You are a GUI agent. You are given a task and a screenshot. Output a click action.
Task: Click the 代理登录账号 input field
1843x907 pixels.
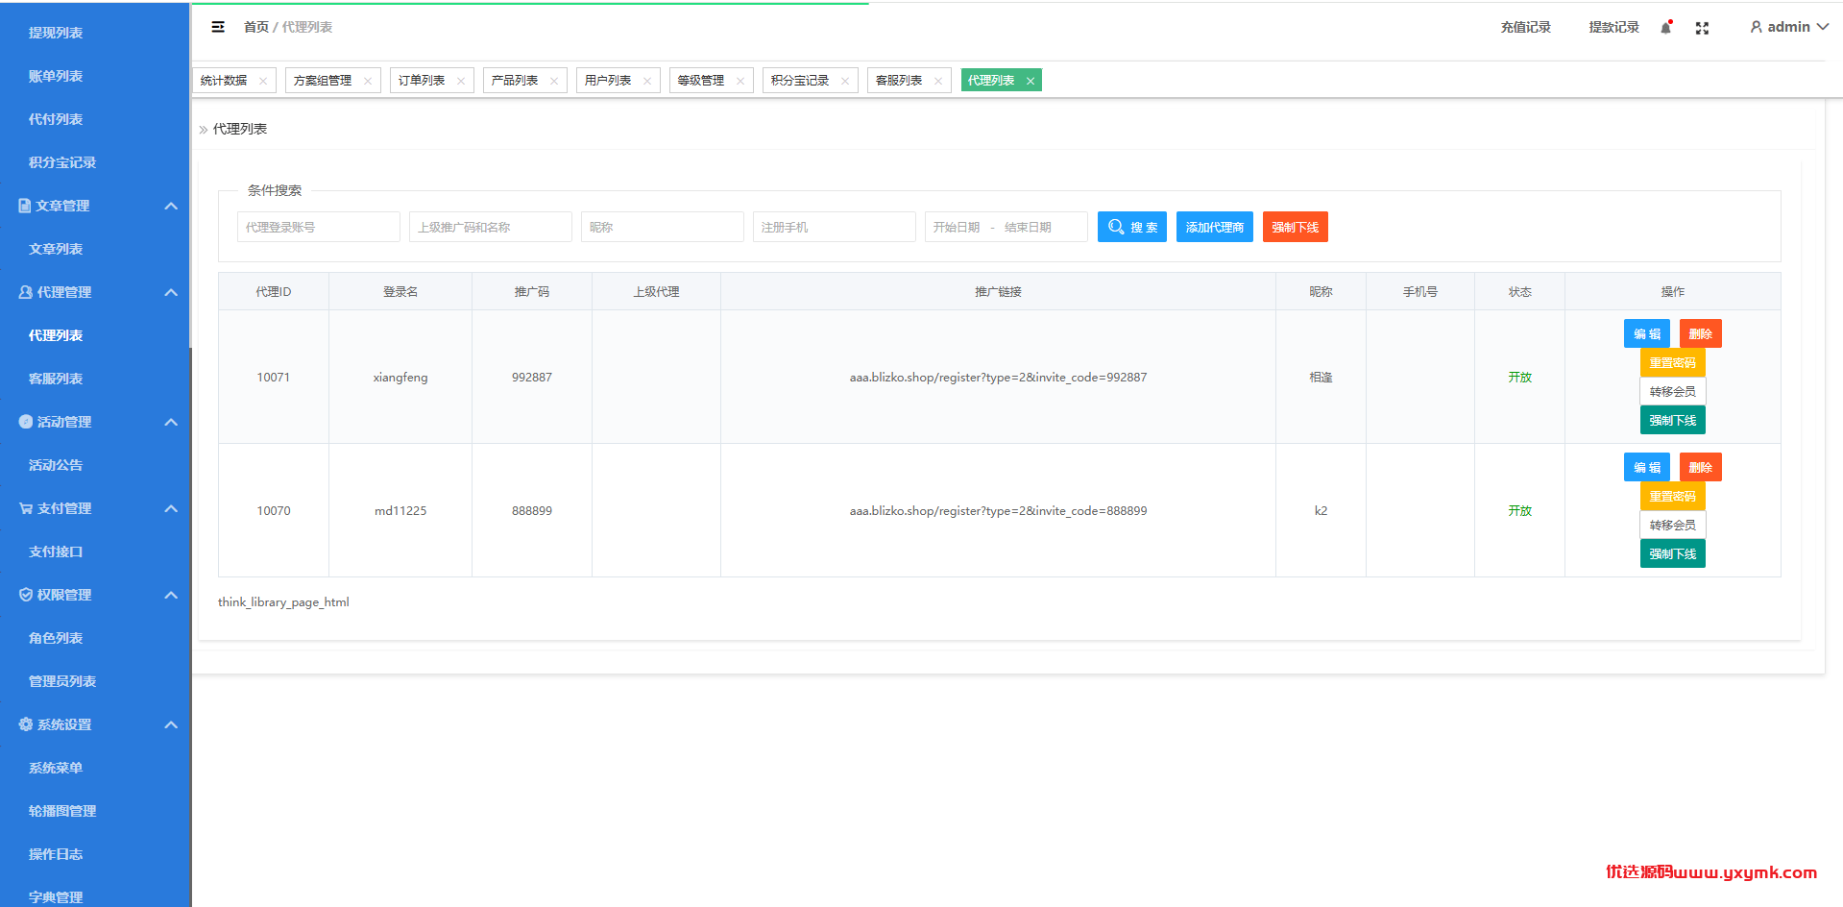click(x=319, y=227)
